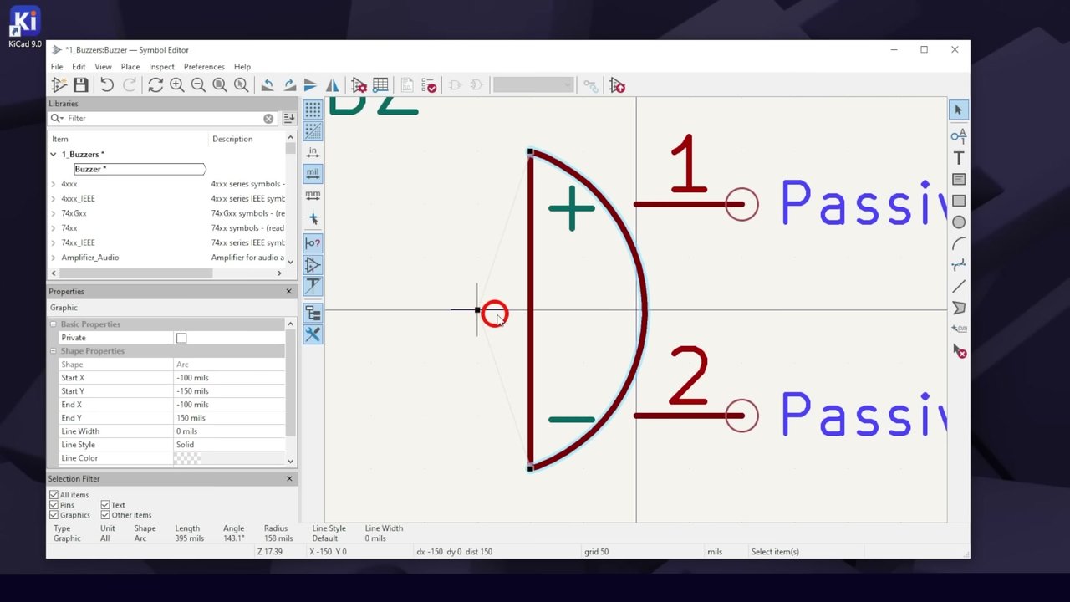Expand the 4xxx library
This screenshot has height=602, width=1070.
(x=53, y=184)
